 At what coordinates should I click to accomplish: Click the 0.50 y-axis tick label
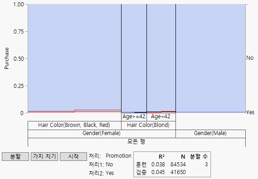tap(19, 59)
